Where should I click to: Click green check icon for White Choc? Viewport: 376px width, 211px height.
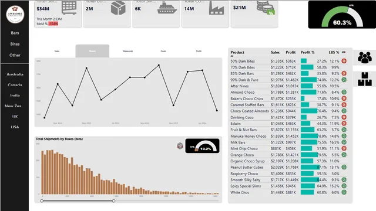click(344, 192)
